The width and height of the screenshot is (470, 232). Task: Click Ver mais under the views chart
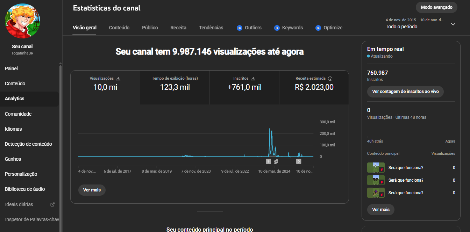92,190
